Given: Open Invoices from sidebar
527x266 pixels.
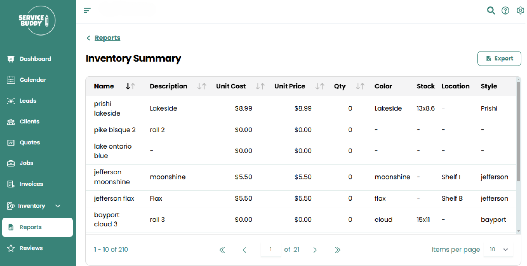Looking at the screenshot, I should pos(31,184).
